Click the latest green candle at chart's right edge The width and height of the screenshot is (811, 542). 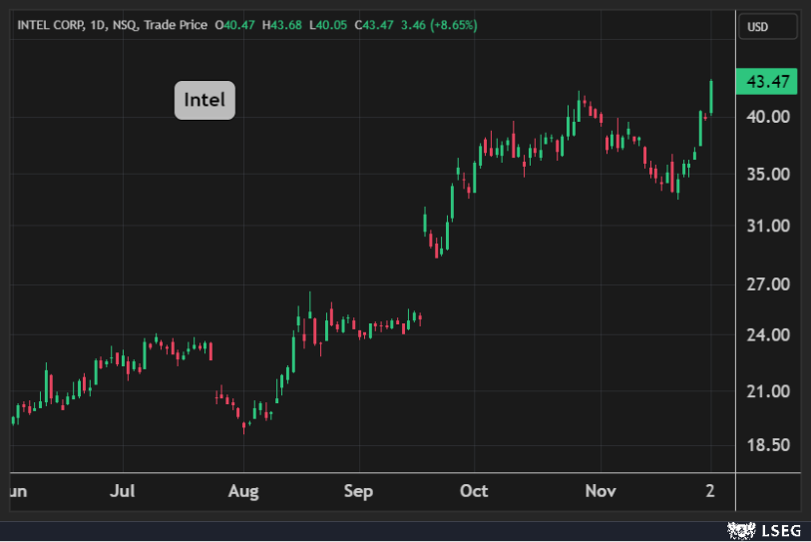(711, 97)
